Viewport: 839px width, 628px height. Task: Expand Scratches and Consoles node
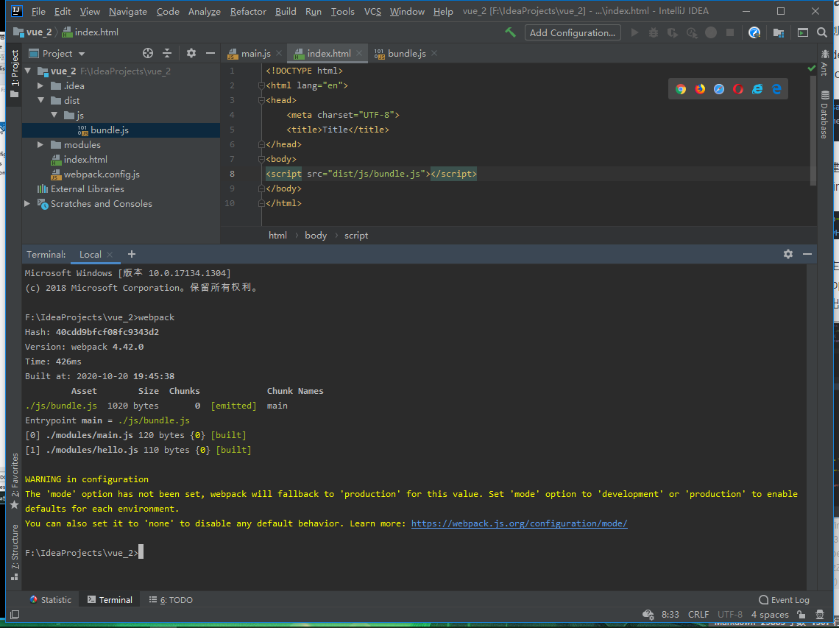tap(28, 203)
